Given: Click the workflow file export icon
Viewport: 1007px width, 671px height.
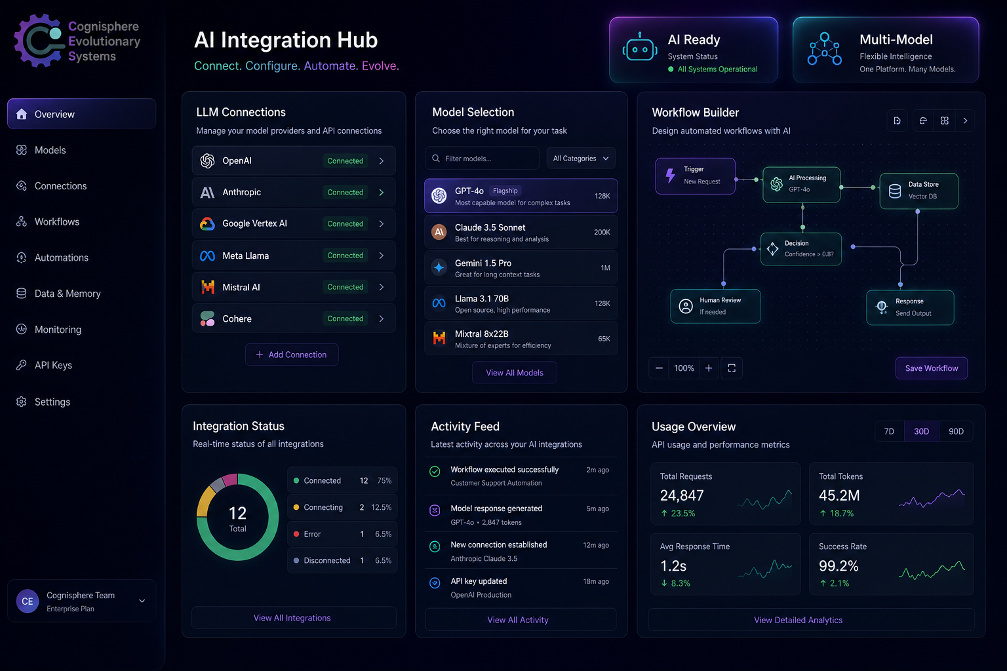Looking at the screenshot, I should pyautogui.click(x=898, y=121).
